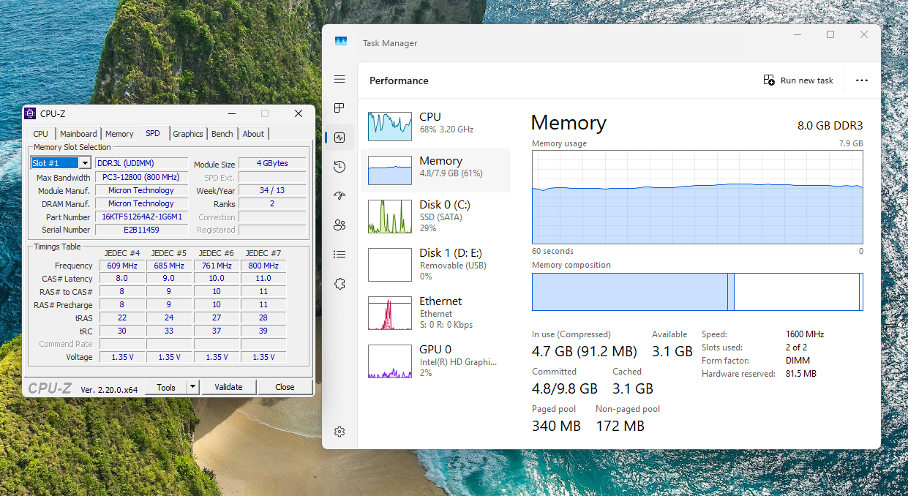Image resolution: width=908 pixels, height=496 pixels.
Task: Click JEDEC #4 frequency 609 MHz cell
Action: click(x=122, y=266)
